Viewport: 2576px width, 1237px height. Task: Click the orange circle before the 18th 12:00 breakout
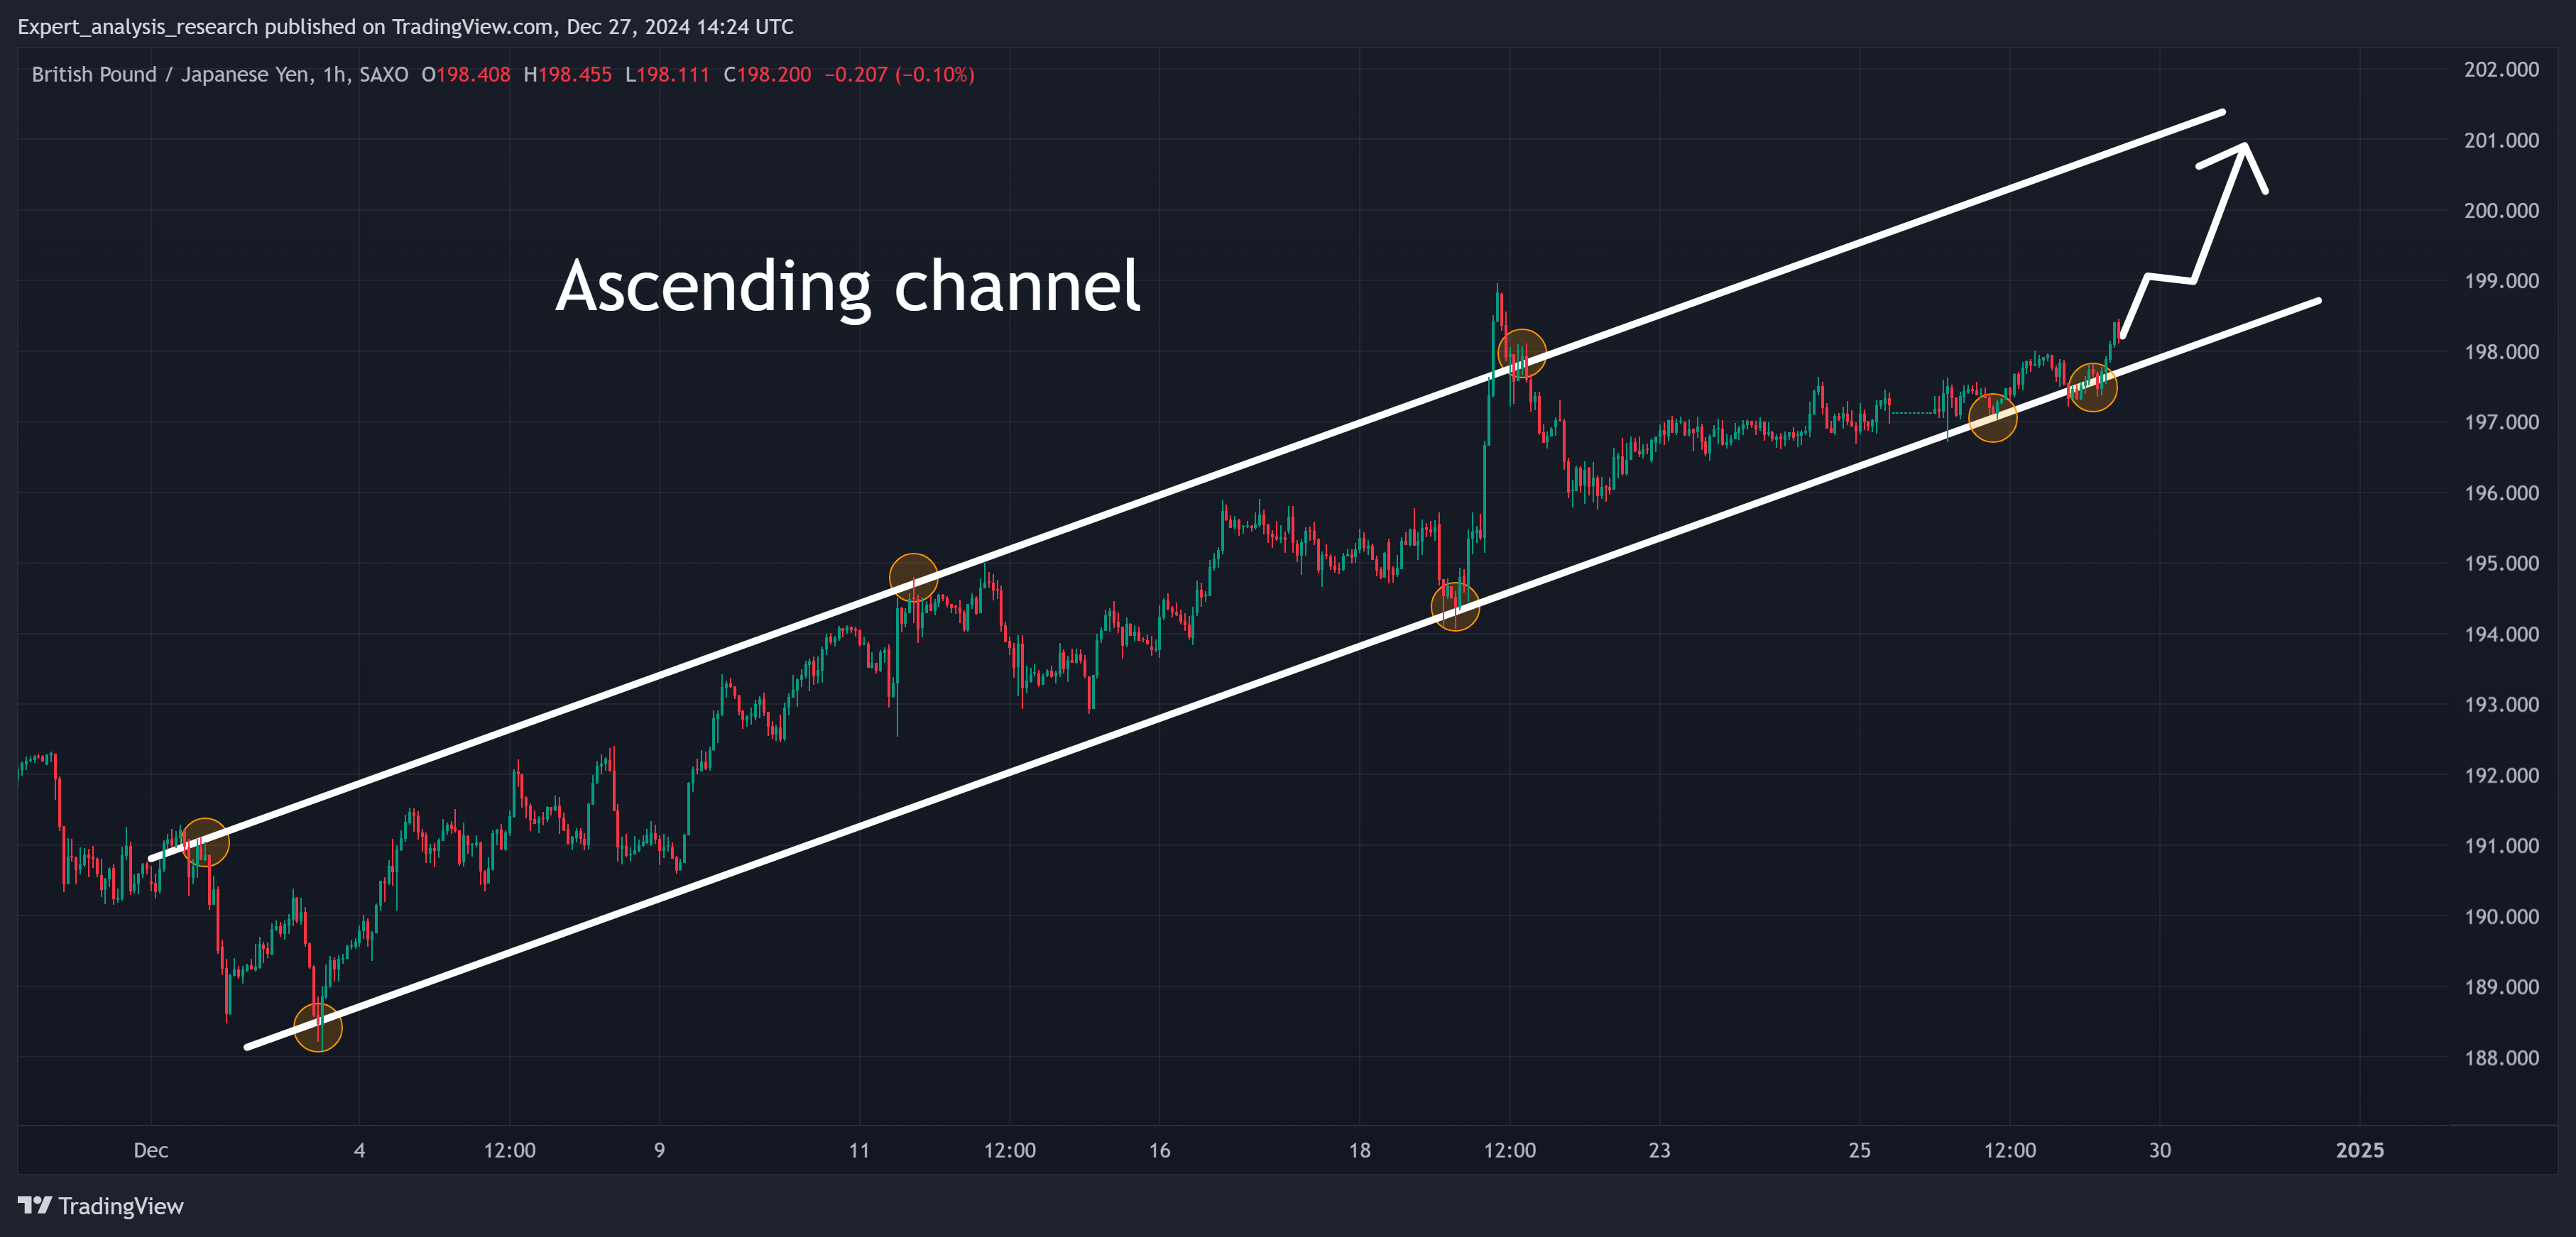click(x=1455, y=605)
